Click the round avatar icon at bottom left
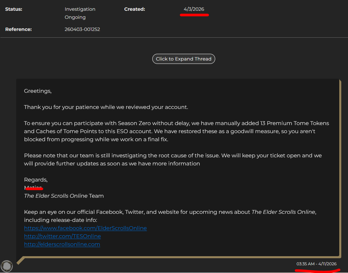Image resolution: width=348 pixels, height=273 pixels. pyautogui.click(x=7, y=266)
